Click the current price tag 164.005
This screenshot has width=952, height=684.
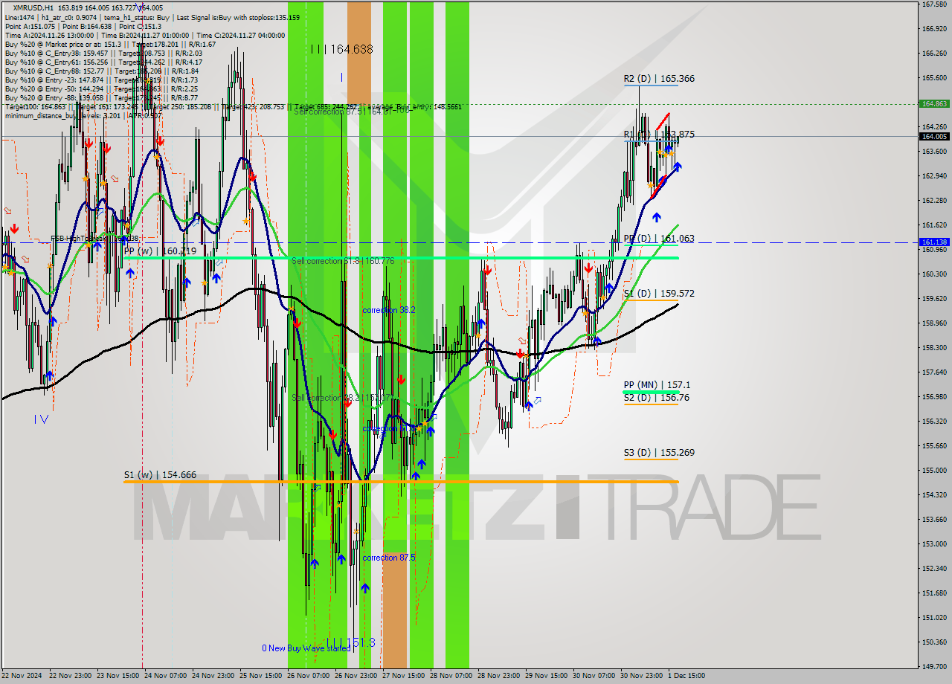933,136
